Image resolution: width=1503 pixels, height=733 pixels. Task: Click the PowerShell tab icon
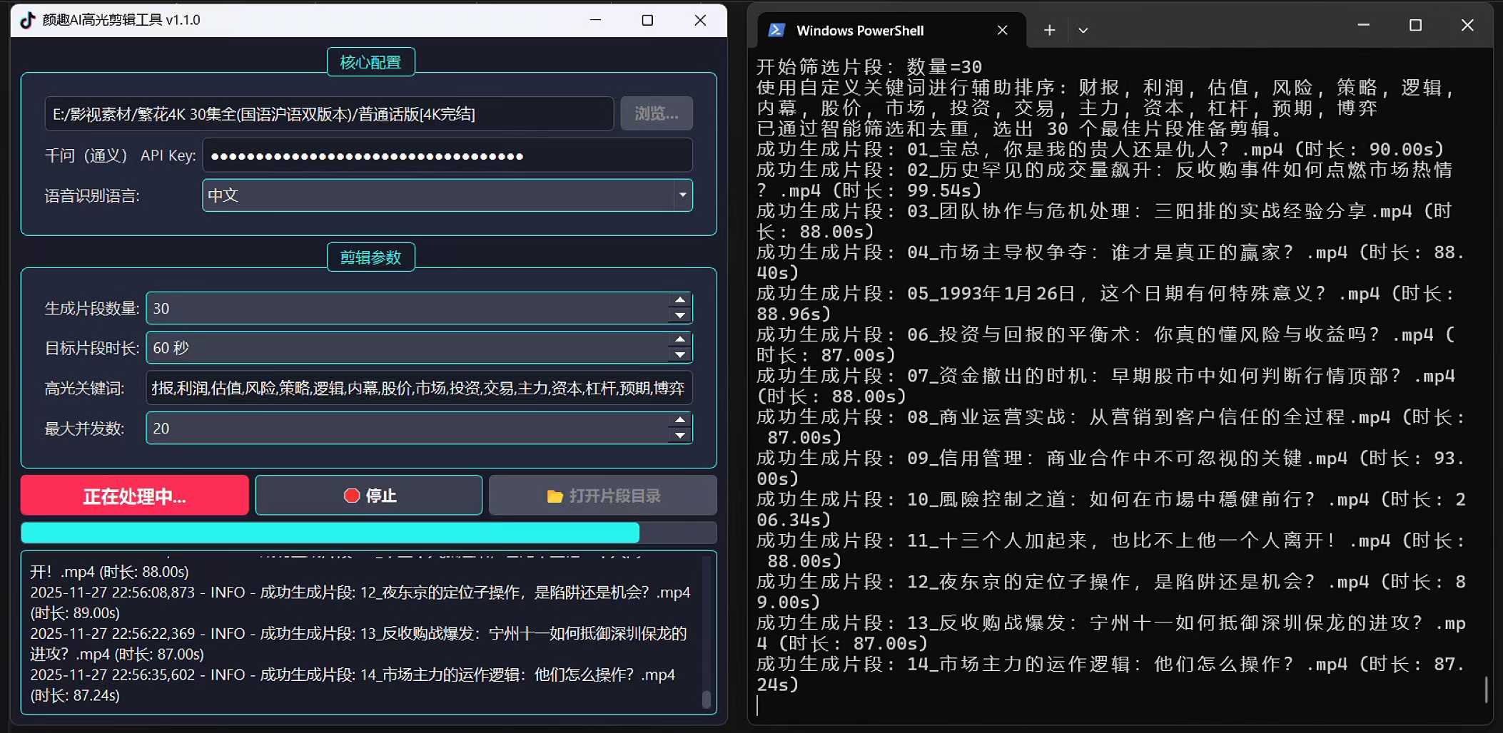click(x=776, y=30)
